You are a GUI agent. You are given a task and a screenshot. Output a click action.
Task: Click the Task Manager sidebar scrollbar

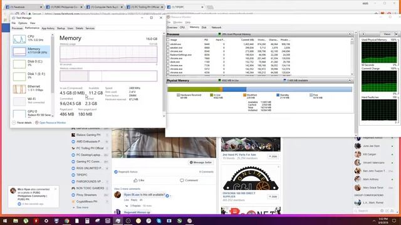pos(53,76)
